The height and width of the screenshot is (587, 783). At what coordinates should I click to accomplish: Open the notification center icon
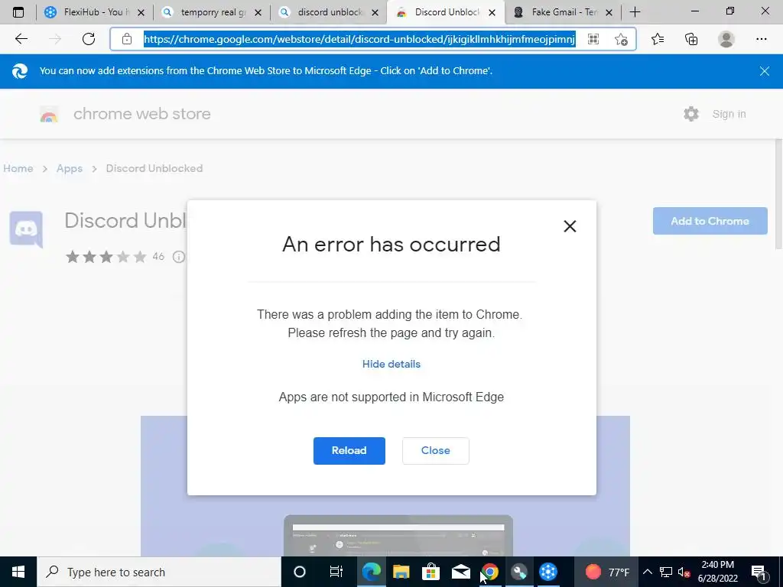(759, 572)
